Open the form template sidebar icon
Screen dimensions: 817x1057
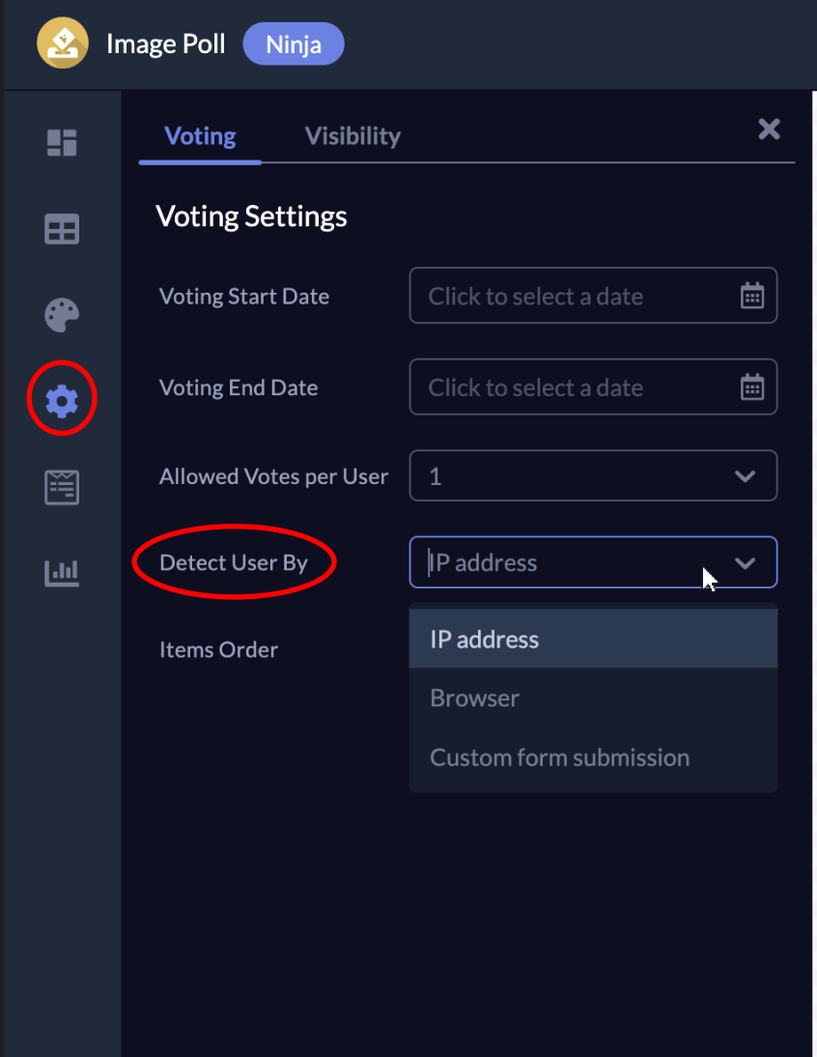coord(62,487)
